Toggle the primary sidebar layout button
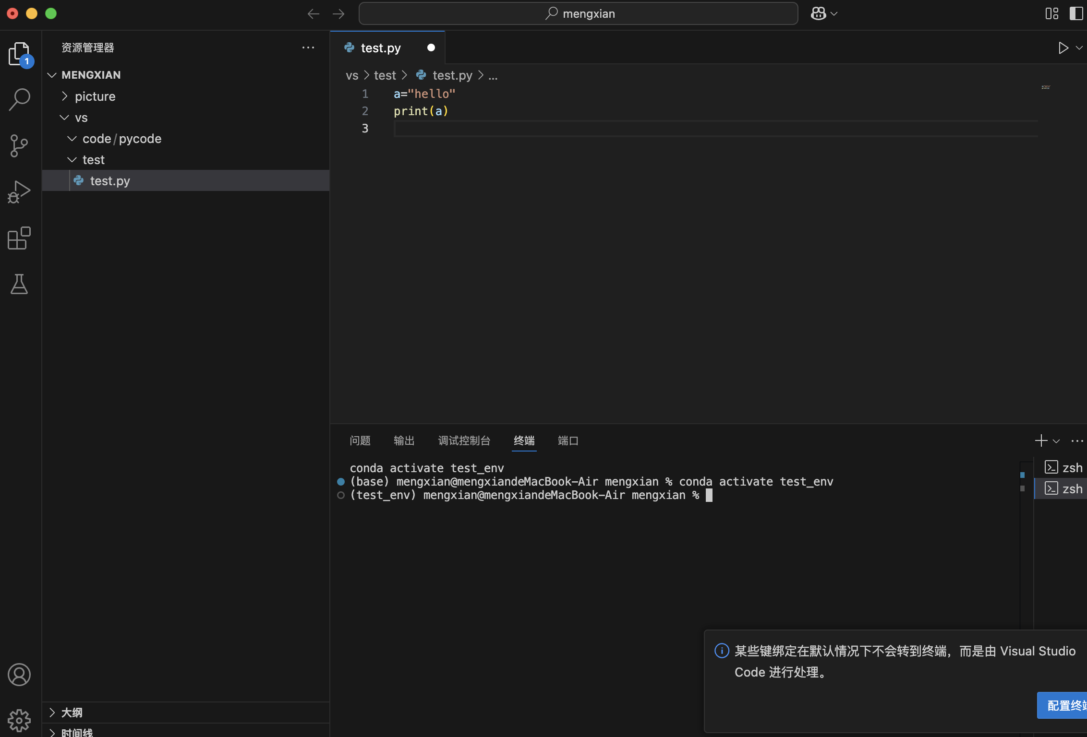Image resolution: width=1087 pixels, height=737 pixels. coord(1075,13)
